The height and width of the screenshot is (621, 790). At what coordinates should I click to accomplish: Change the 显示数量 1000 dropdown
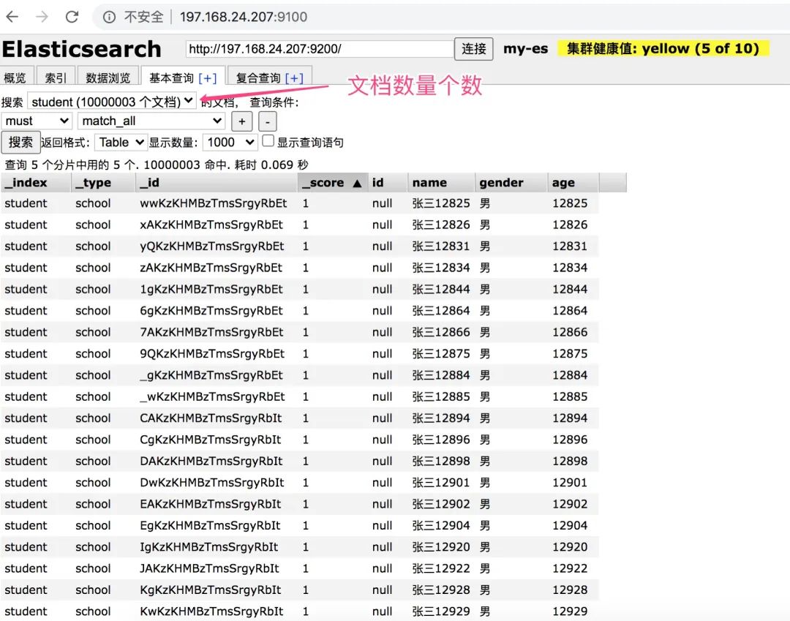[230, 142]
